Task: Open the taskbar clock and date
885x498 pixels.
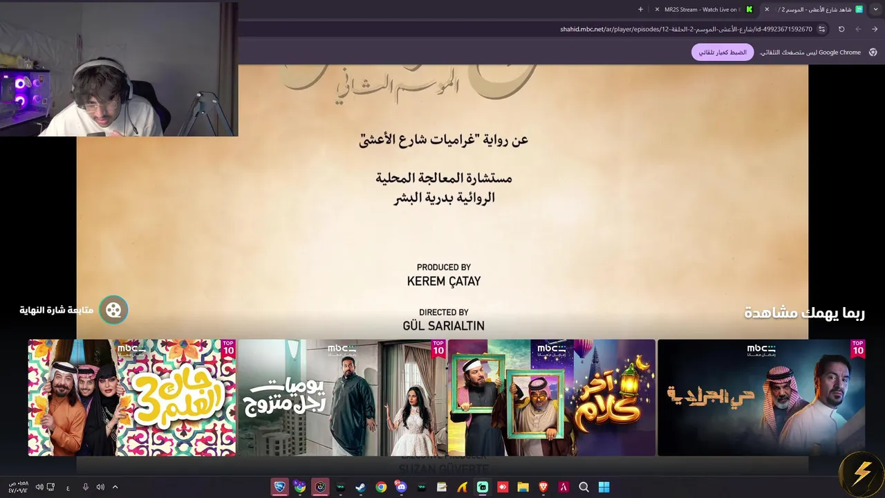Action: tap(19, 487)
